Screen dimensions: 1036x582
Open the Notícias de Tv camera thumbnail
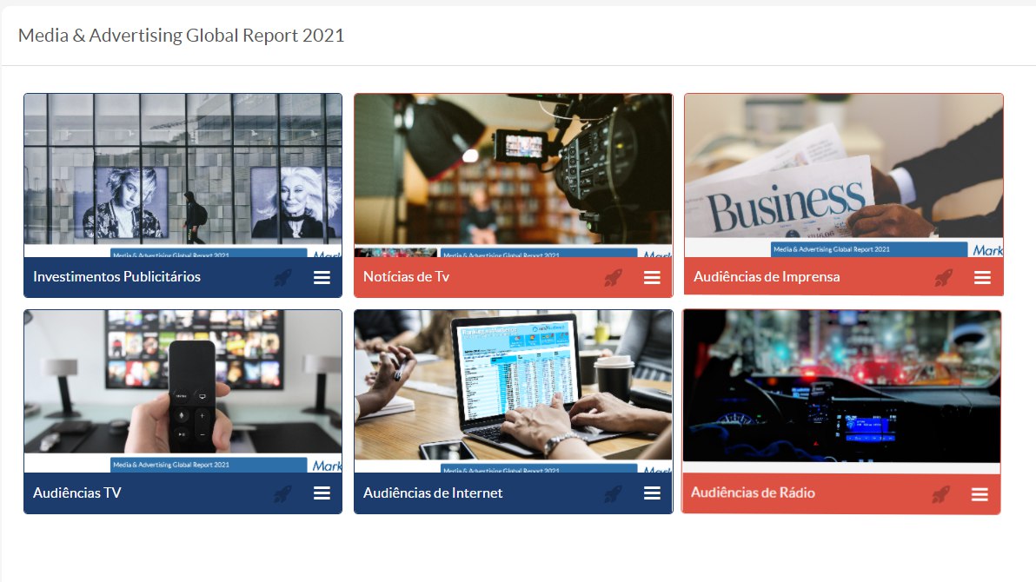[513, 174]
